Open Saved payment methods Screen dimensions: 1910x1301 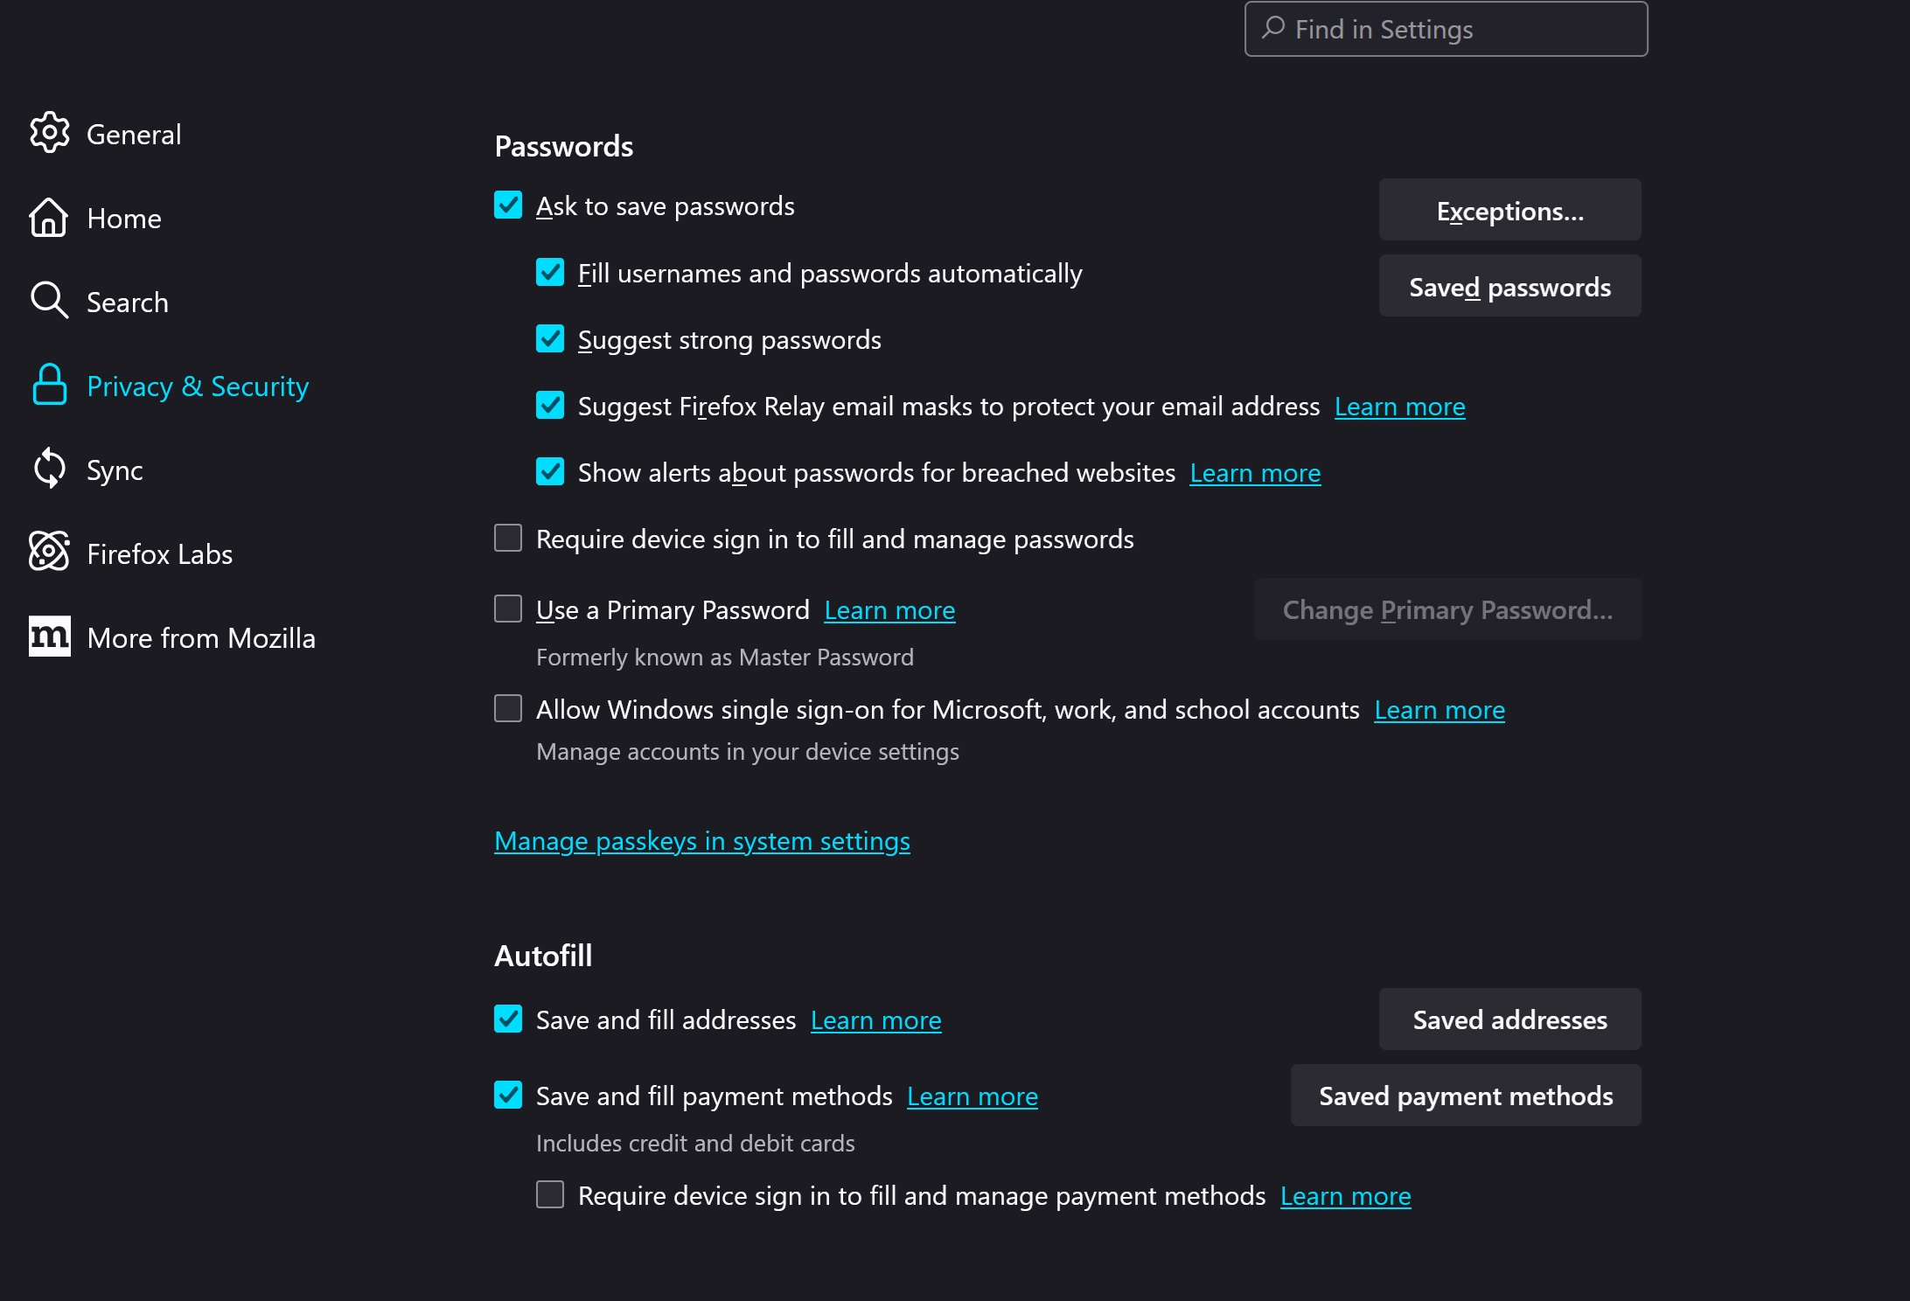[1466, 1096]
